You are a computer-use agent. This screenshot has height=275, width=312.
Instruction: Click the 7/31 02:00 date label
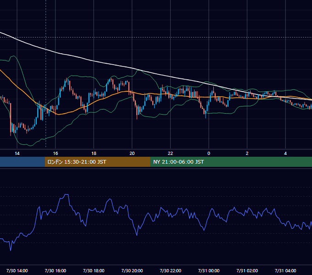[247, 270]
